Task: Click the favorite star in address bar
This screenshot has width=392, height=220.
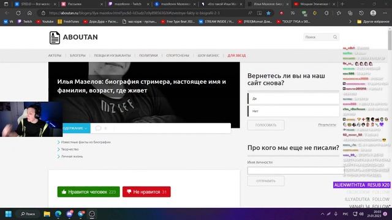Action: click(268, 13)
